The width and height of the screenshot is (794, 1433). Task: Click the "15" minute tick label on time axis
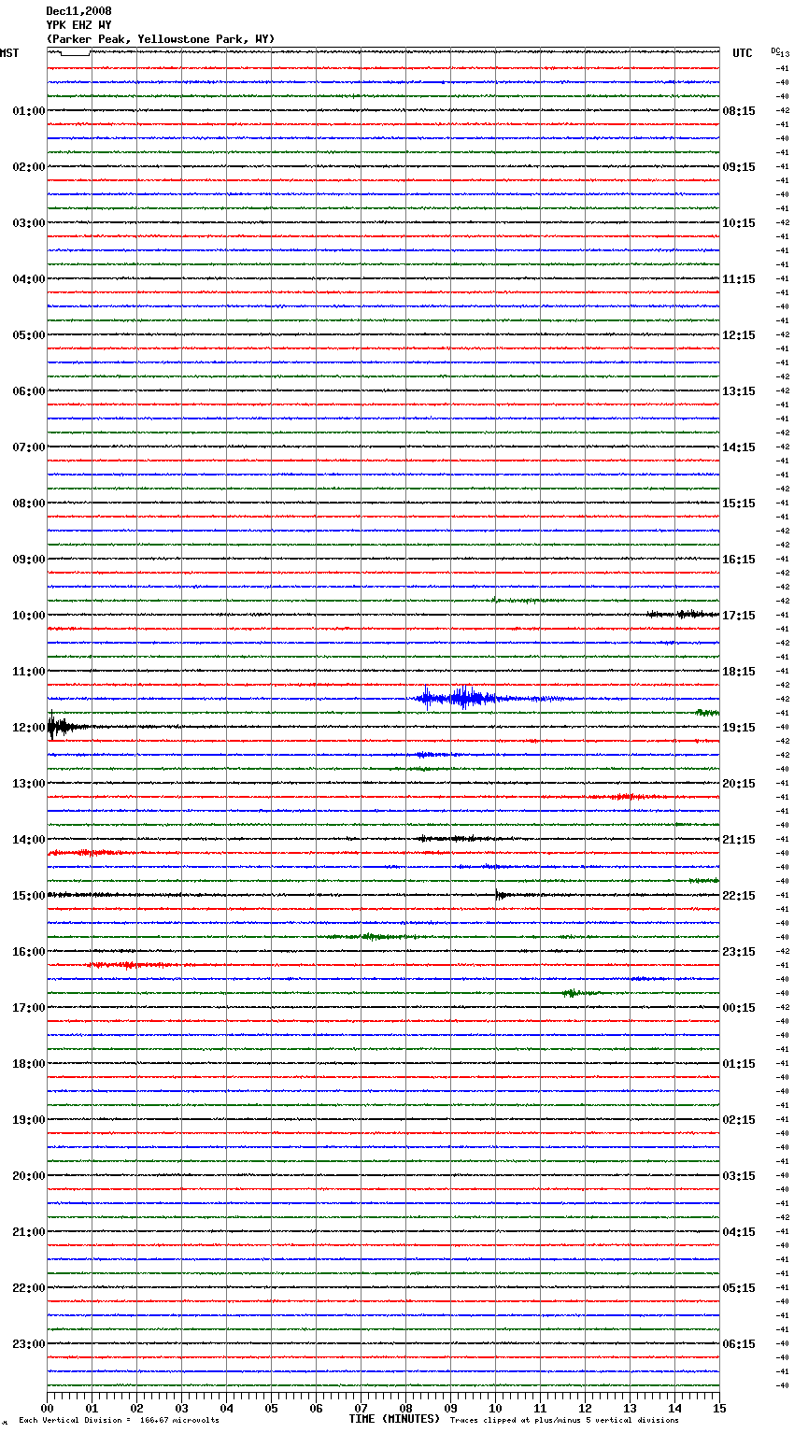(x=719, y=1408)
